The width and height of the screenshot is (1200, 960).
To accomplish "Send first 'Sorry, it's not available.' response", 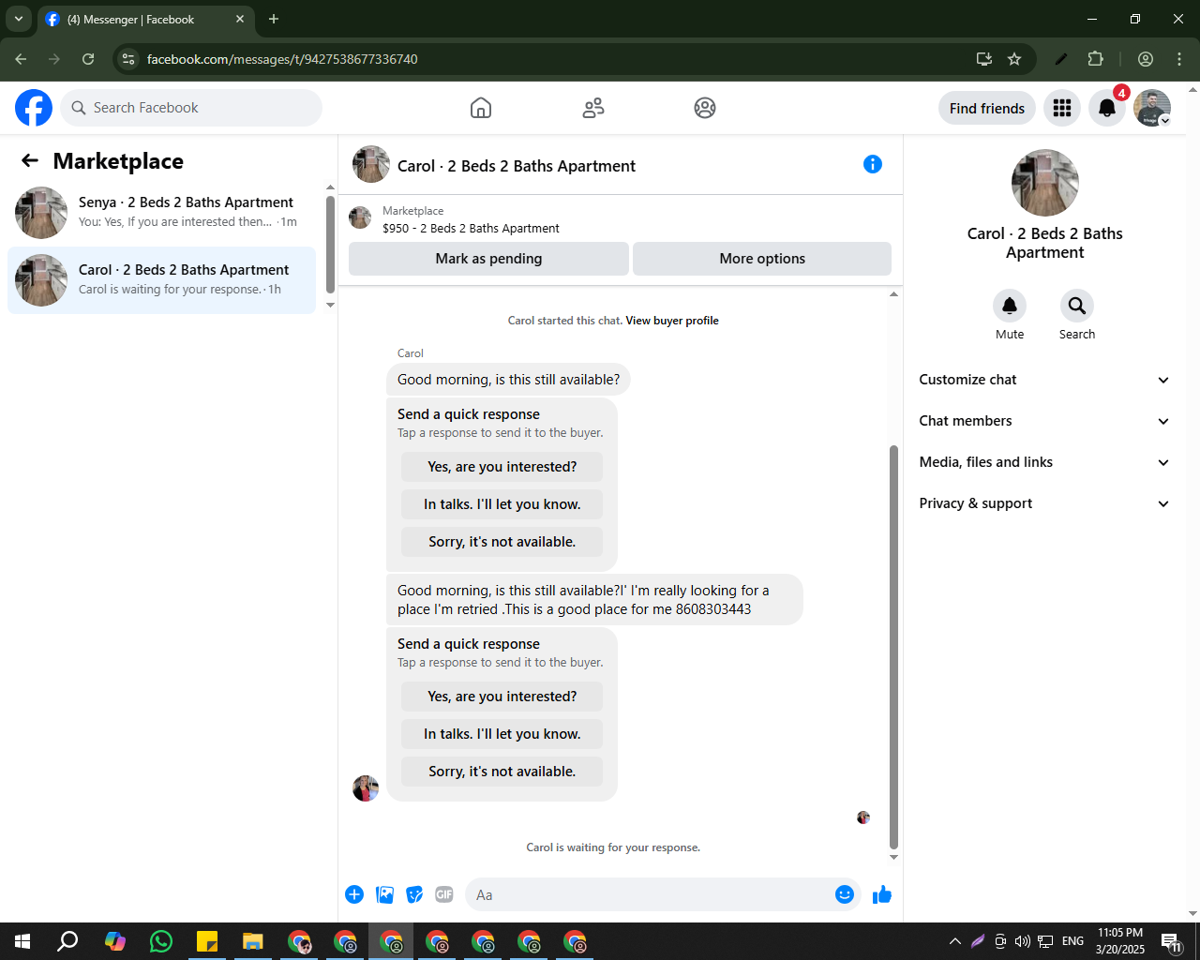I will [502, 542].
